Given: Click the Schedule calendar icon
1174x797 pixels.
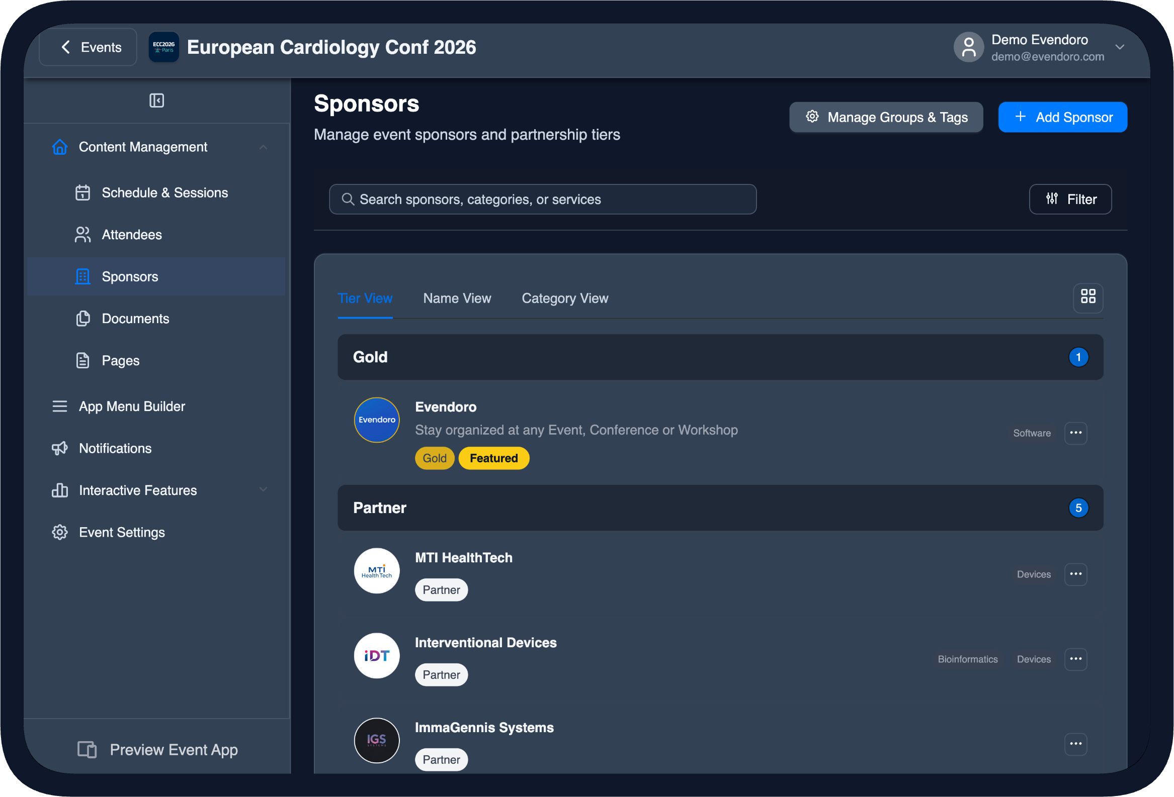Looking at the screenshot, I should tap(83, 193).
